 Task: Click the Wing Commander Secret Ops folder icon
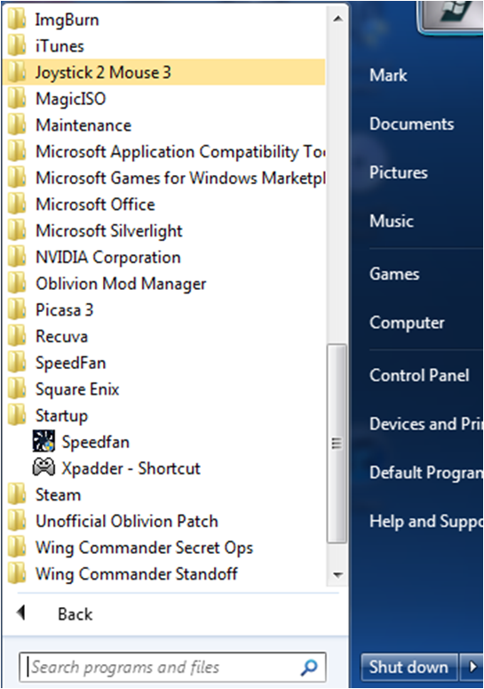point(17,547)
